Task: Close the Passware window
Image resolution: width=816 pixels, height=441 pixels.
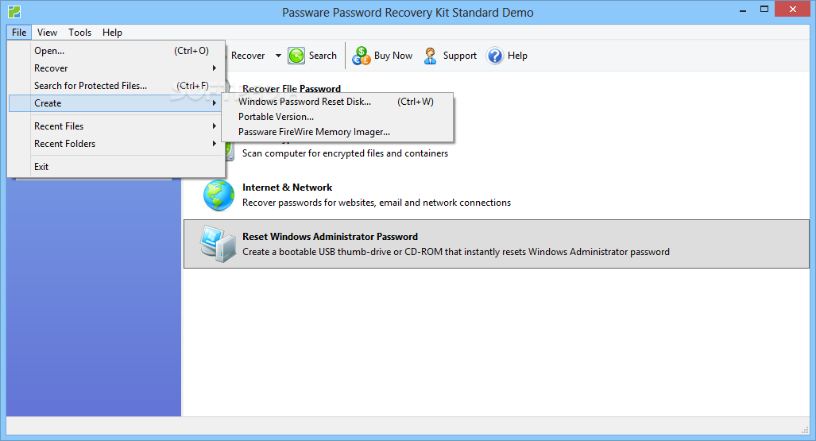Action: pyautogui.click(x=793, y=9)
